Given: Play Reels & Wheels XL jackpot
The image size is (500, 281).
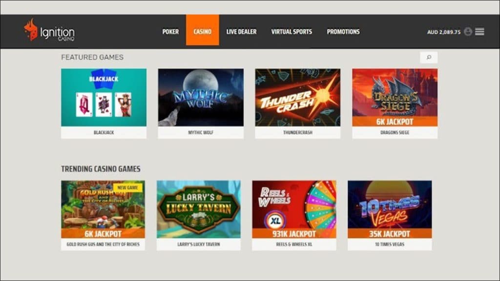Looking at the screenshot, I should coord(294,209).
